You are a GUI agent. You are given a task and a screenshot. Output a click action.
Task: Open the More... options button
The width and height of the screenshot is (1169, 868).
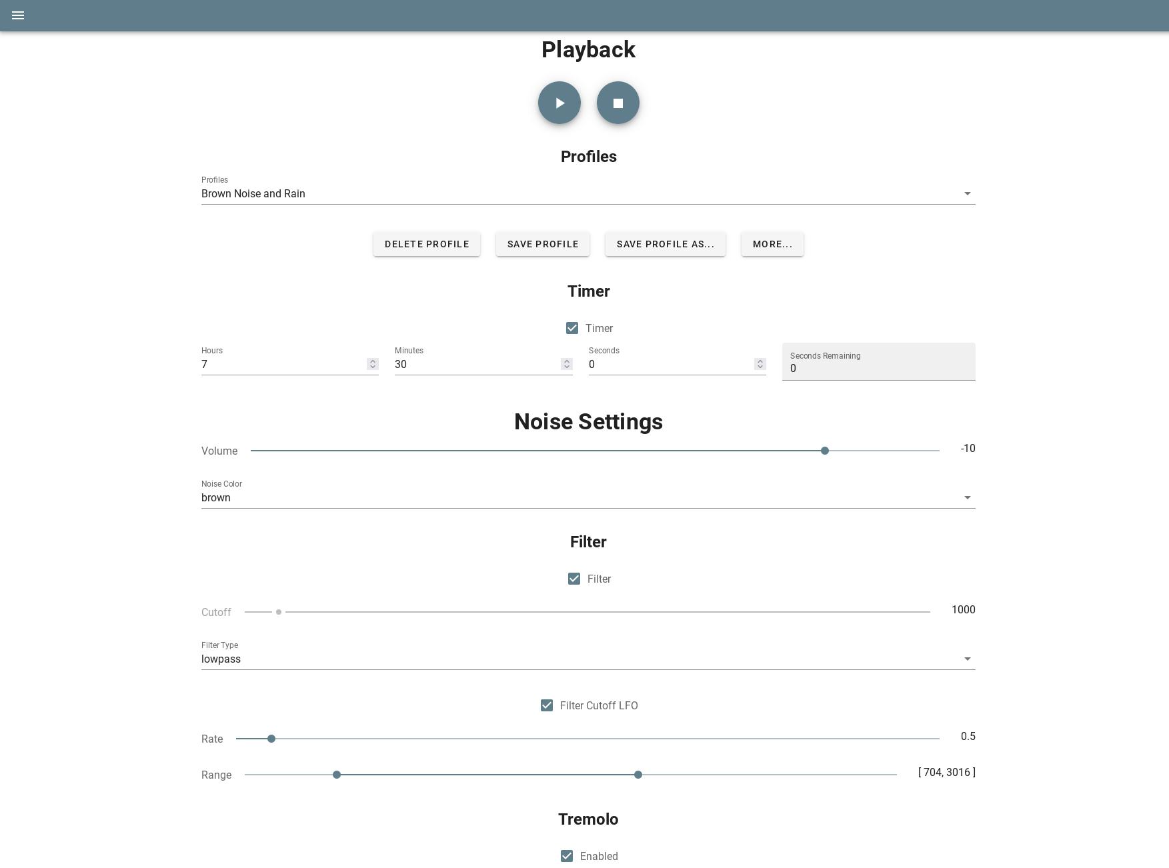[772, 244]
